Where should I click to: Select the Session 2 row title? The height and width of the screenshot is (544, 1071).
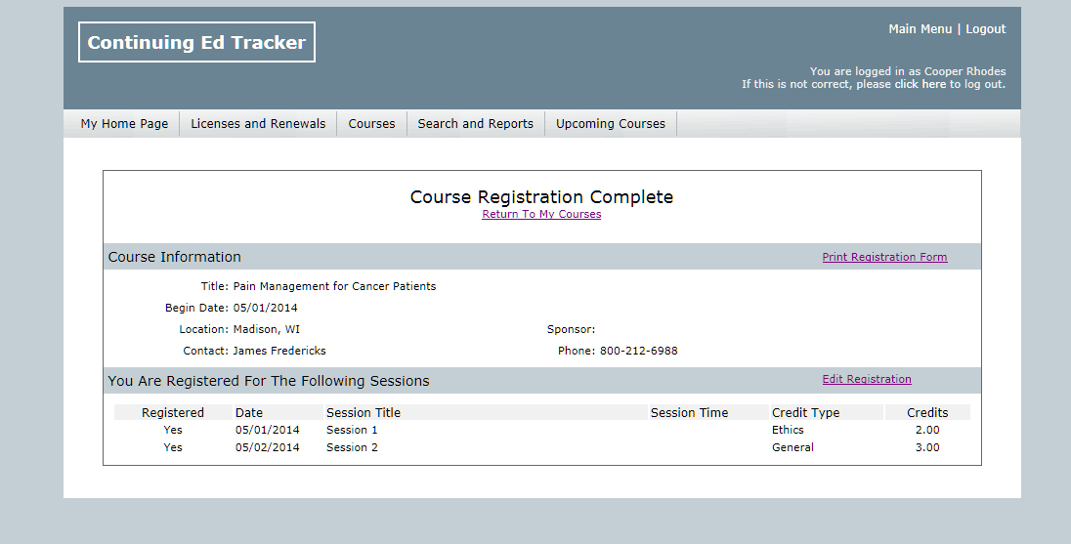point(352,448)
